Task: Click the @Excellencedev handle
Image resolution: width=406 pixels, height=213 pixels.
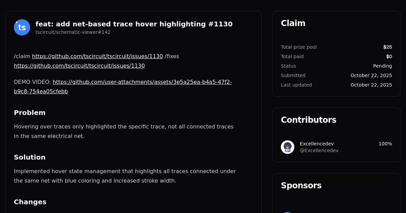Action: pos(319,150)
